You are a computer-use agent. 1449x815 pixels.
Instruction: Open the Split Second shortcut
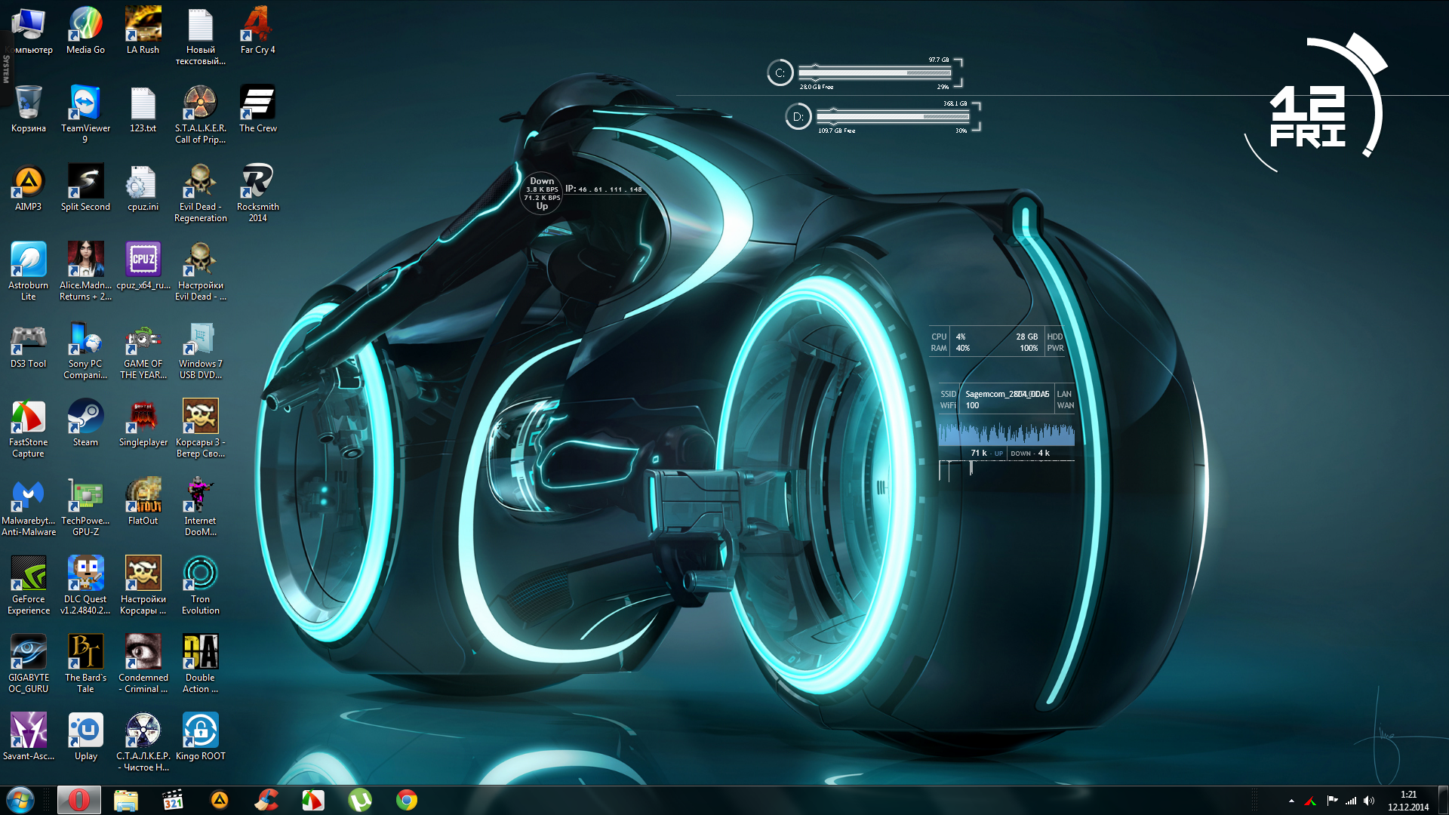[85, 189]
